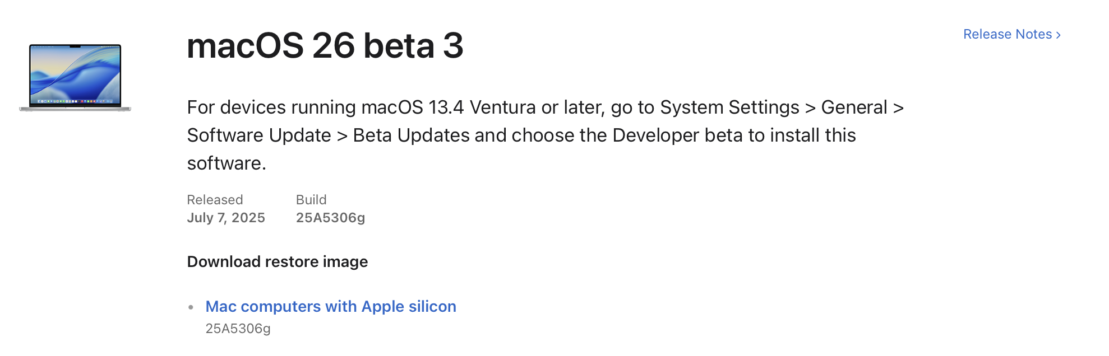Click the macOS 26 beta 3 heading

[x=325, y=45]
